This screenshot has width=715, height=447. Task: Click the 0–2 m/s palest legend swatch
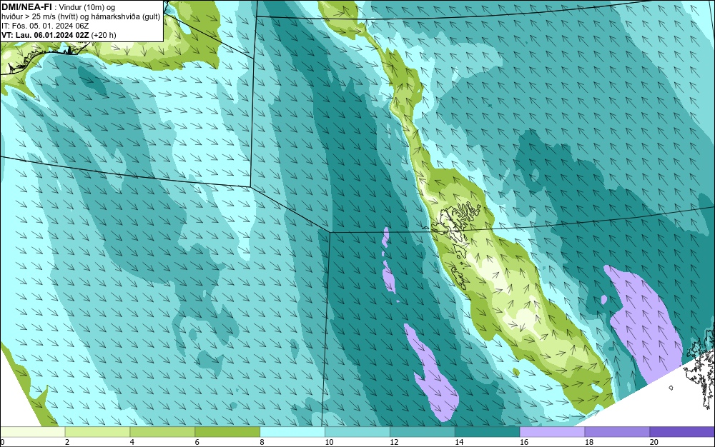pos(32,432)
